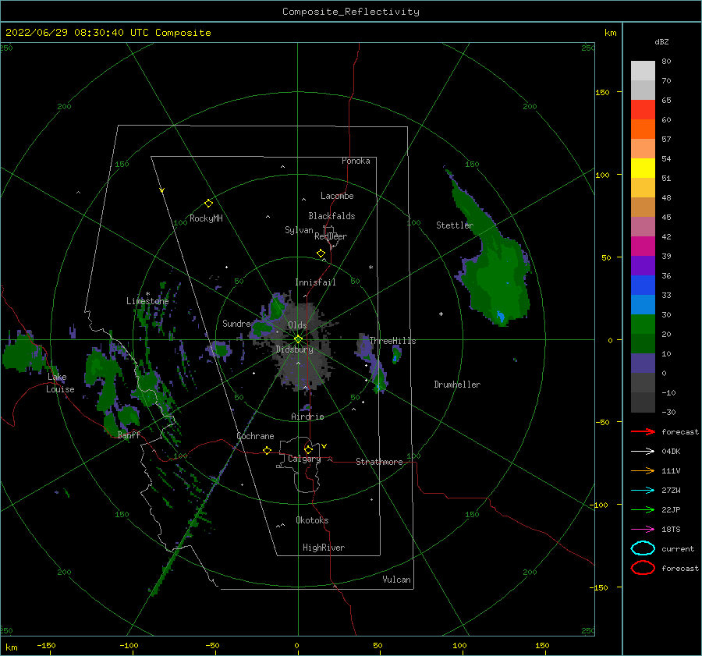Click the Sundre town label

click(236, 323)
